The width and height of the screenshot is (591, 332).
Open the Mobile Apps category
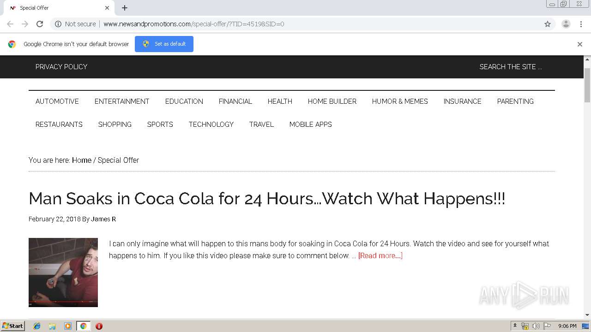(x=311, y=125)
